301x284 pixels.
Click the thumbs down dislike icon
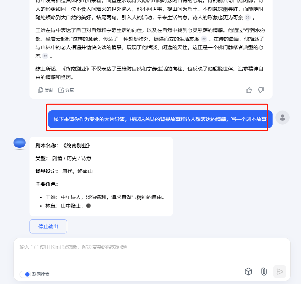[261, 90]
